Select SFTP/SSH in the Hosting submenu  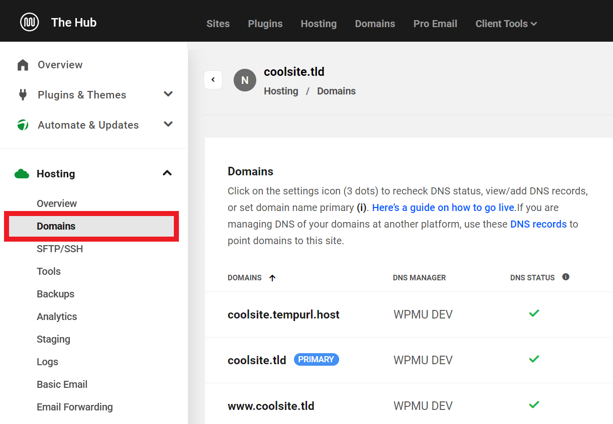click(x=60, y=249)
